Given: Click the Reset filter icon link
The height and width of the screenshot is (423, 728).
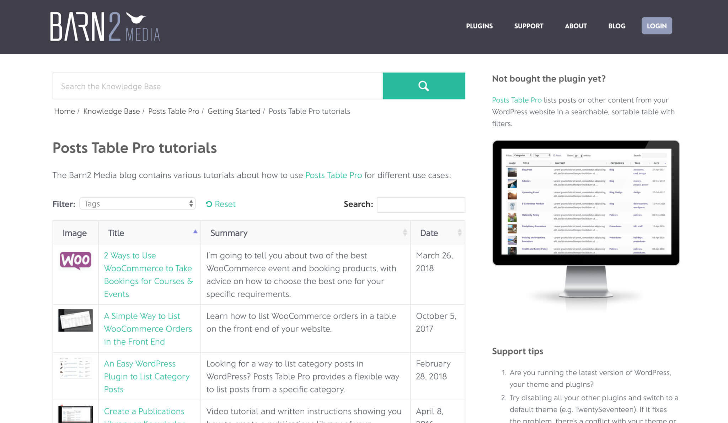Looking at the screenshot, I should pos(220,204).
